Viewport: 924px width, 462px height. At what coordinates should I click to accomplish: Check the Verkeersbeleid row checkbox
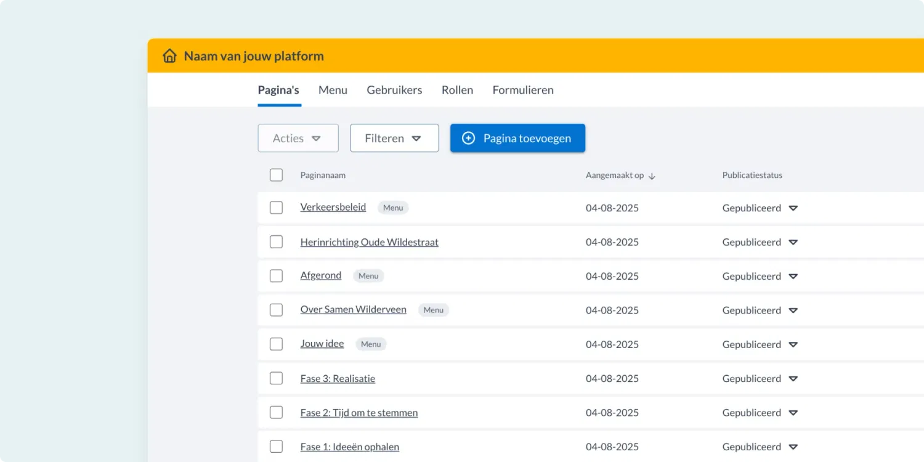click(276, 208)
